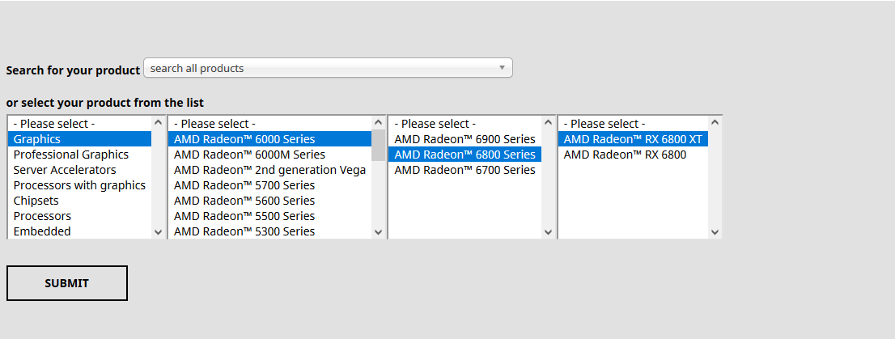Click the SUBMIT button
The image size is (895, 339).
67,283
